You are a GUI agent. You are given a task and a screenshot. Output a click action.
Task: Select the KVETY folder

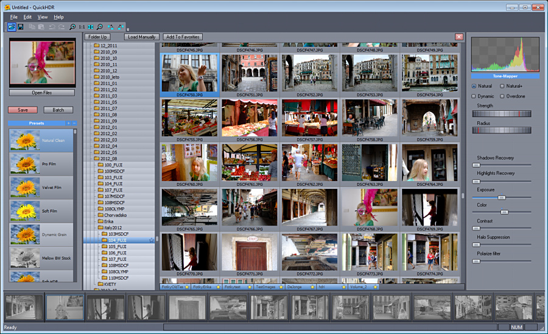(107, 284)
